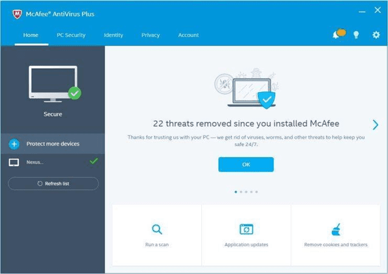Open the lightbulb tips icon
The image size is (388, 274).
click(356, 35)
